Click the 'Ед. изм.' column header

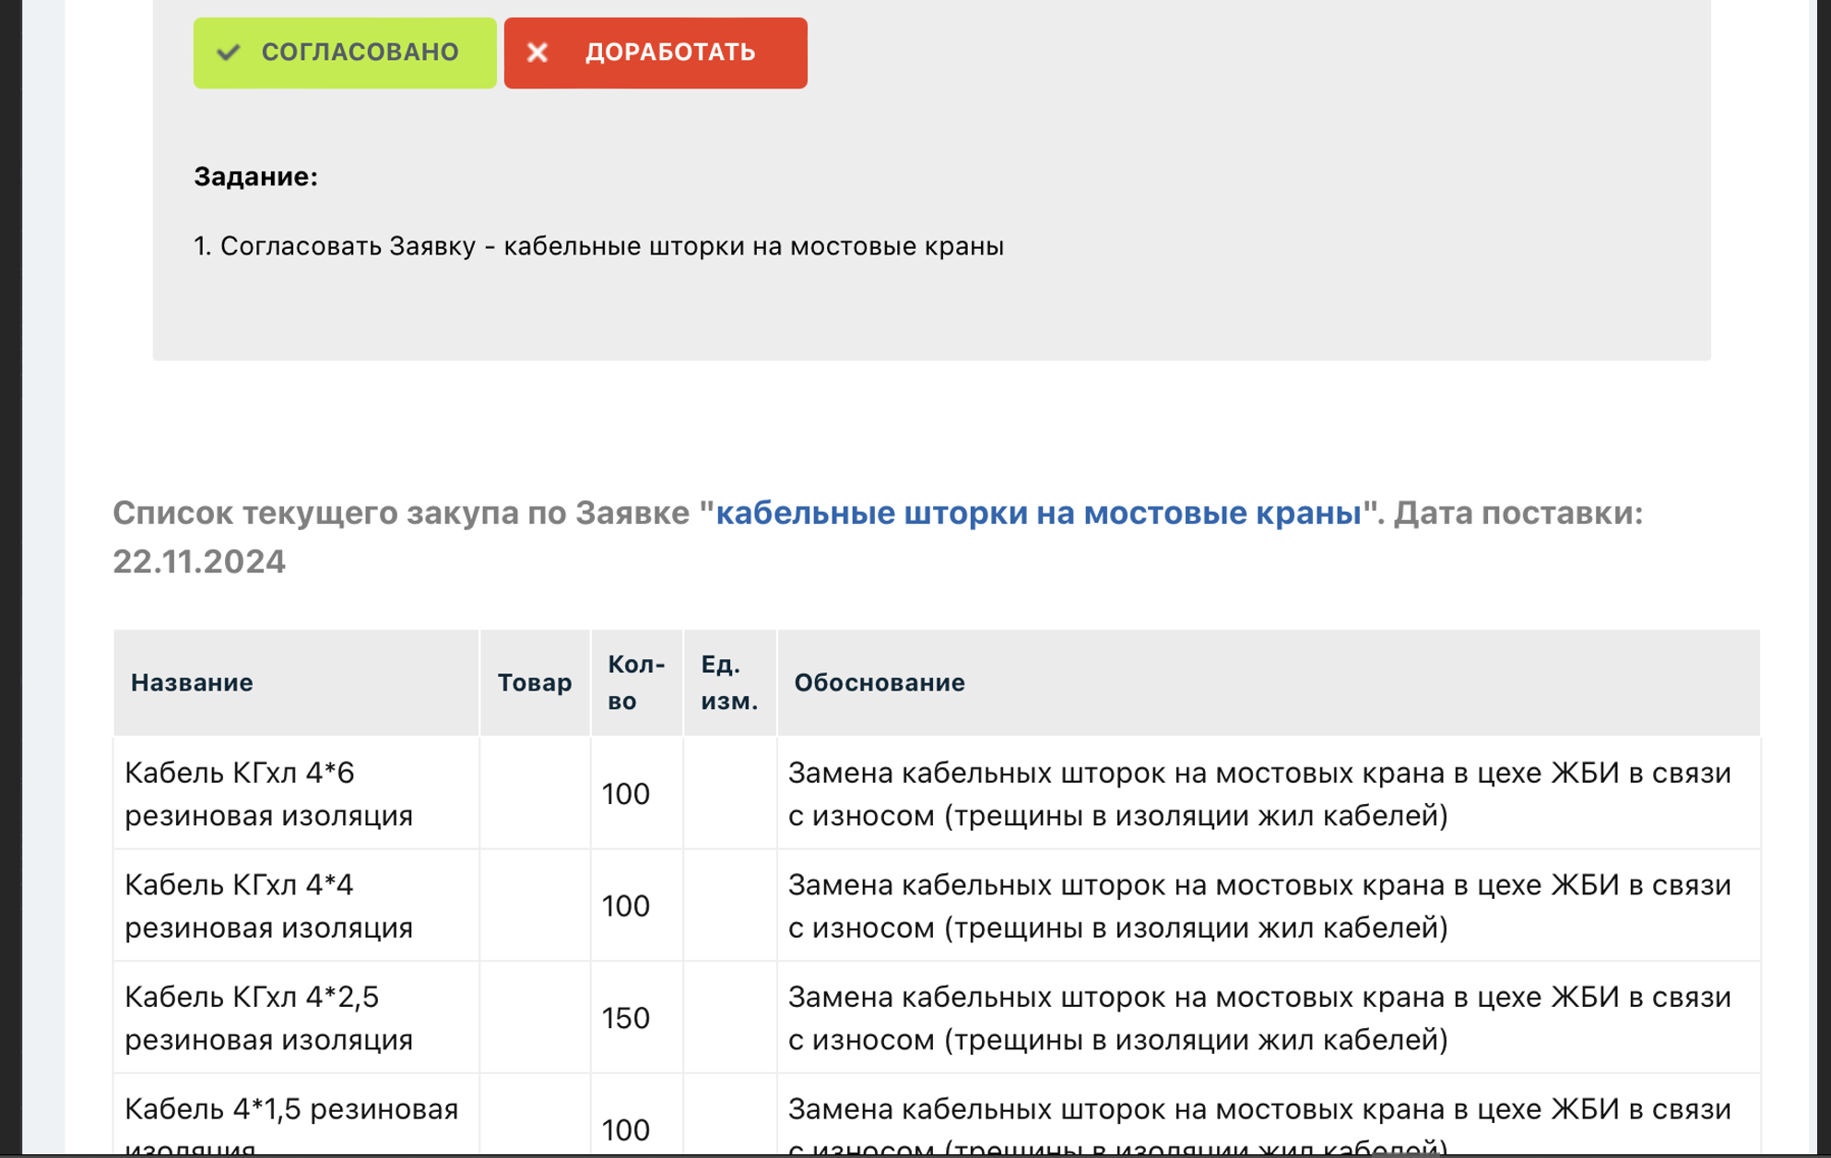click(x=728, y=682)
